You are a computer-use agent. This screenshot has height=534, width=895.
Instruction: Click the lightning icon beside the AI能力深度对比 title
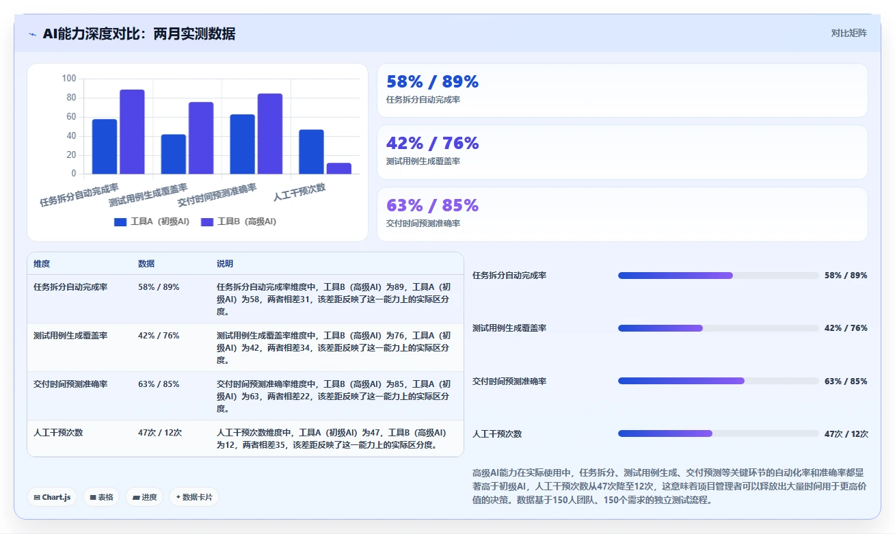coord(33,34)
